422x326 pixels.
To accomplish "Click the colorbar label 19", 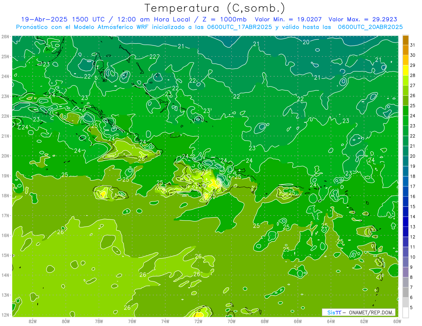I will pyautogui.click(x=413, y=166).
